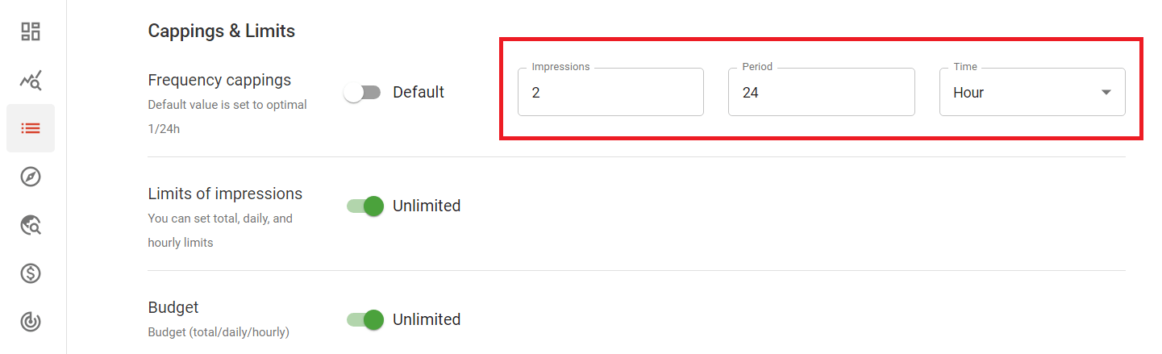Click the Cappings & Limits heading

click(222, 31)
